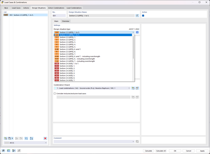Collapse the Design situation type dropdown arrow
Image resolution: width=210 pixels, height=154 pixels.
tap(133, 32)
